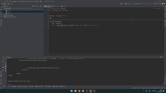The width and height of the screenshot is (166, 93).
Task: Click Select Opened File target icon
Action: coord(33,6)
